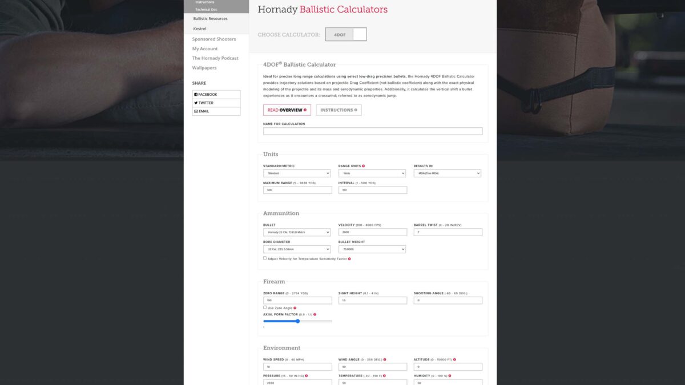The image size is (685, 385).
Task: Check the Use Zero Angle box
Action: [x=265, y=307]
